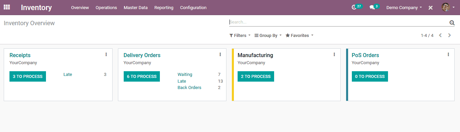Click the Inventory app title

coord(37,7)
